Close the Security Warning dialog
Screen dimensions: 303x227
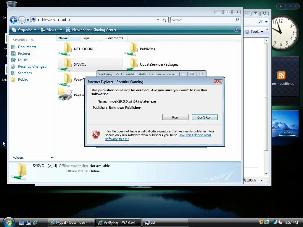tap(217, 82)
